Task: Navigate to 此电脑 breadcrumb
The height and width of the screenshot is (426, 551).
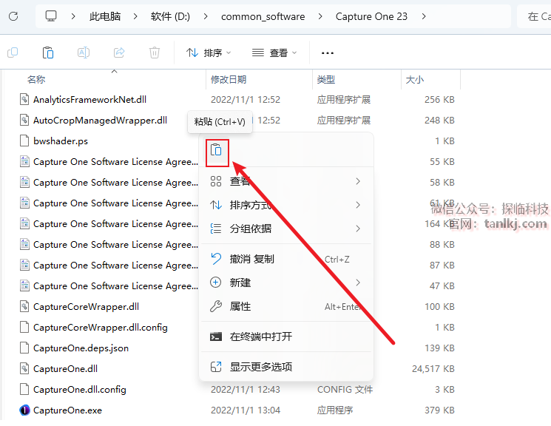Action: click(105, 16)
